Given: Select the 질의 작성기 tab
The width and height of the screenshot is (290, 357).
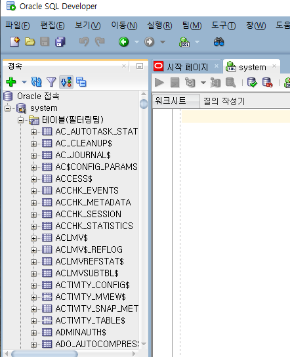Looking at the screenshot, I should coord(224,101).
